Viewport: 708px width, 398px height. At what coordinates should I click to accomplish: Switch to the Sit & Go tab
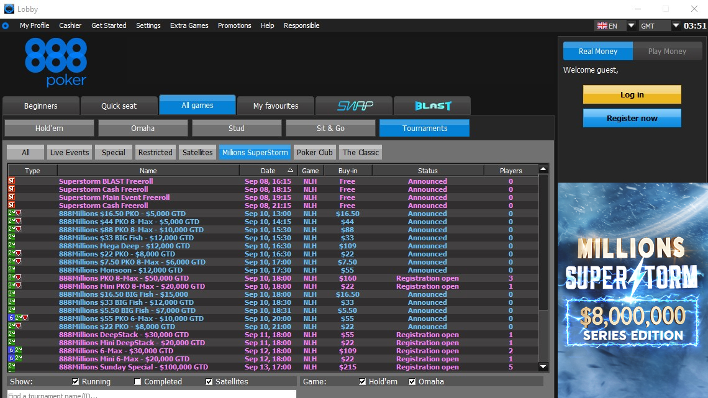point(330,129)
